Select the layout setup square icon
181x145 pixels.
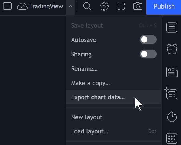7,6
